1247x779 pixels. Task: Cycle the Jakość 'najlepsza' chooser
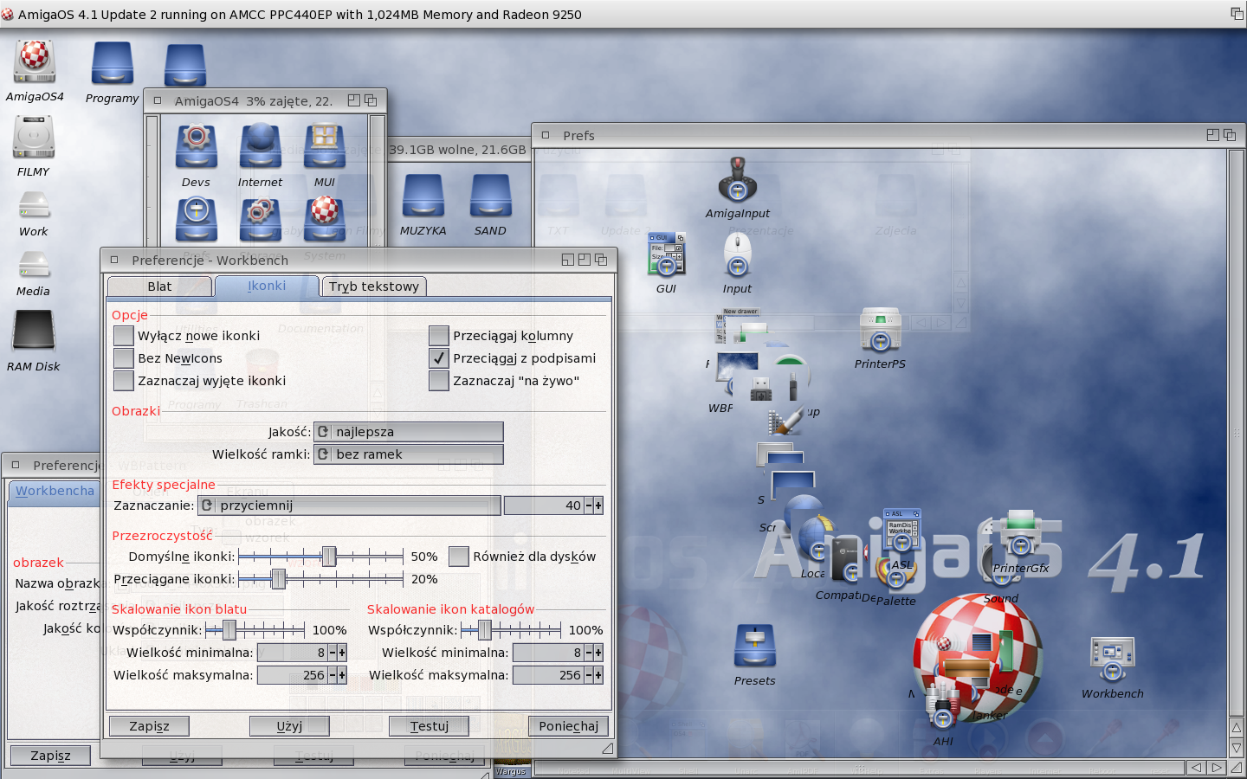[408, 432]
